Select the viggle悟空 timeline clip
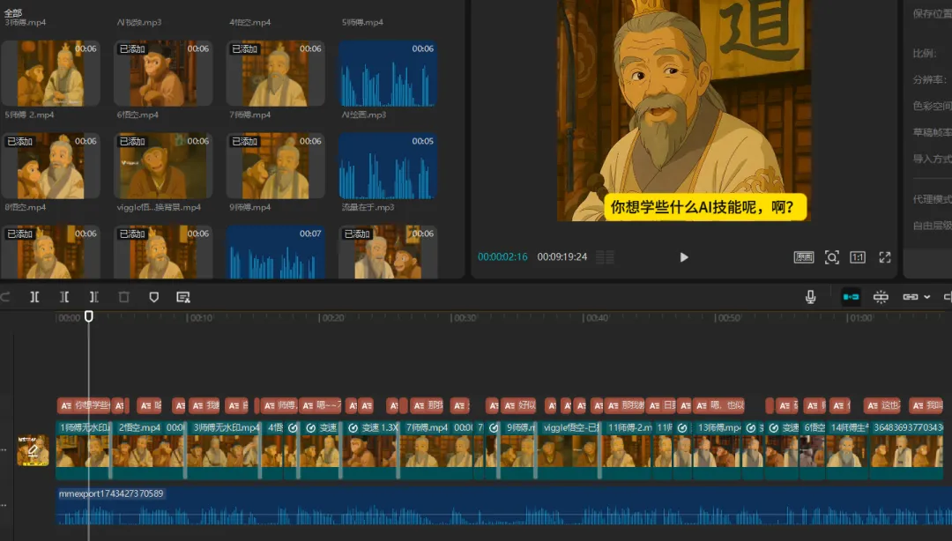 569,450
